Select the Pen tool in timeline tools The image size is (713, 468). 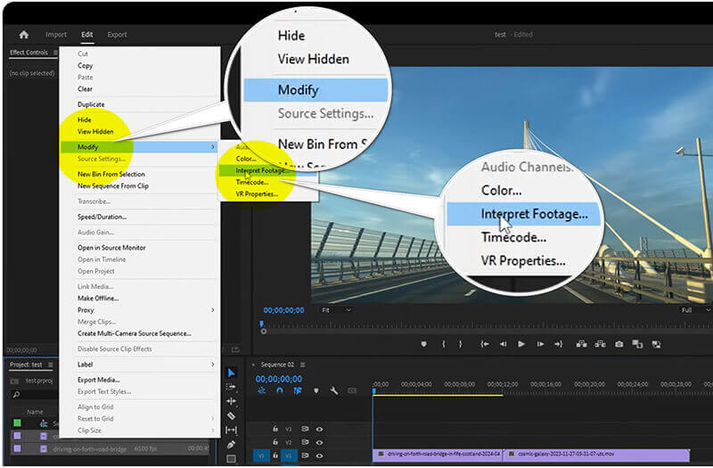coord(231,444)
